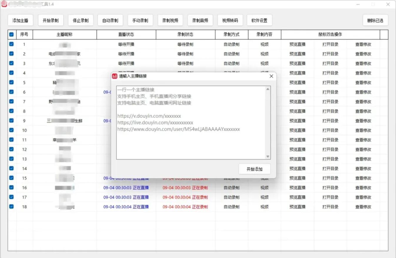Image resolution: width=396 pixels, height=258 pixels.
Task: Uncheck the checkbox for row 18
Action: (x=11, y=207)
